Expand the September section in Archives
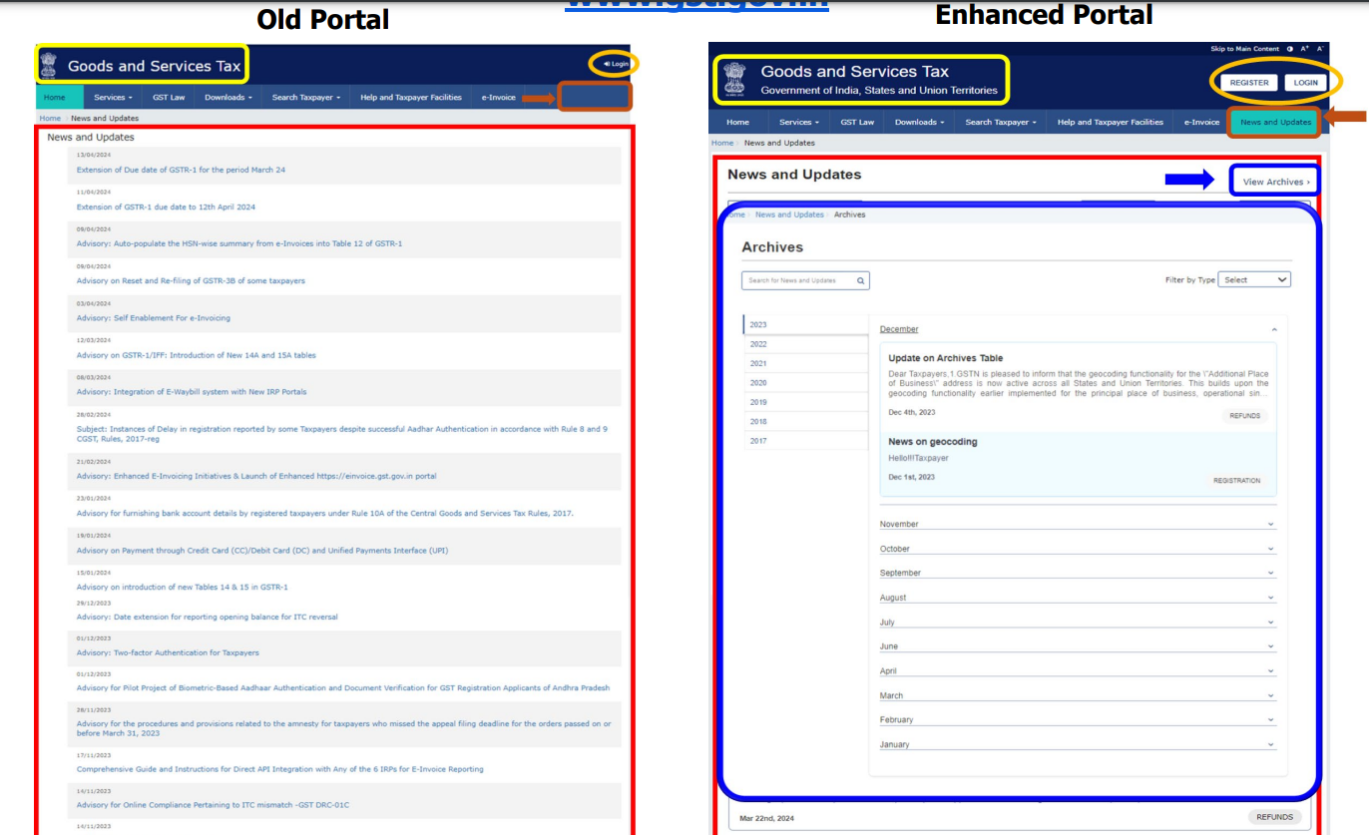 1078,573
